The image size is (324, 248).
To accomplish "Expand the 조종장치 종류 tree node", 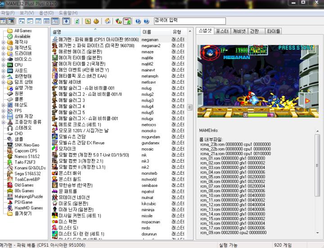I will tap(3, 122).
